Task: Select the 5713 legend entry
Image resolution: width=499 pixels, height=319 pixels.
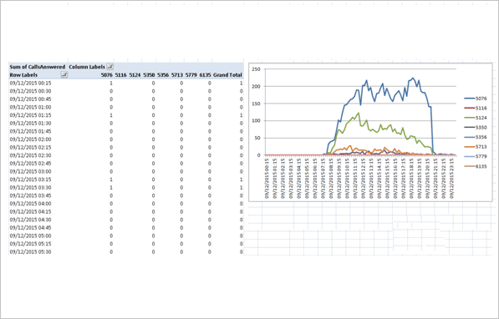Action: click(475, 147)
